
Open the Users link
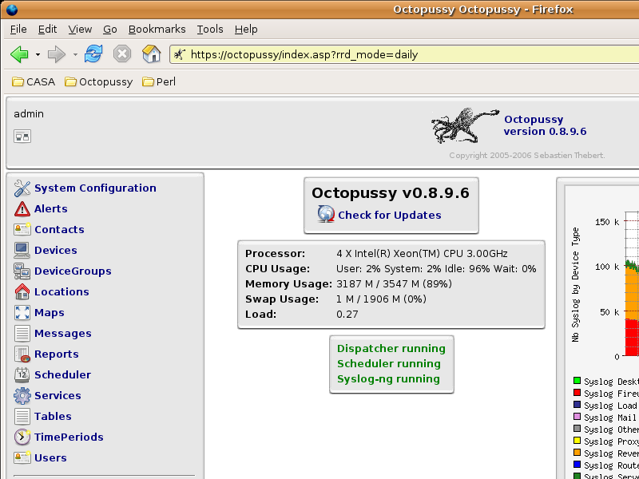[x=50, y=457]
